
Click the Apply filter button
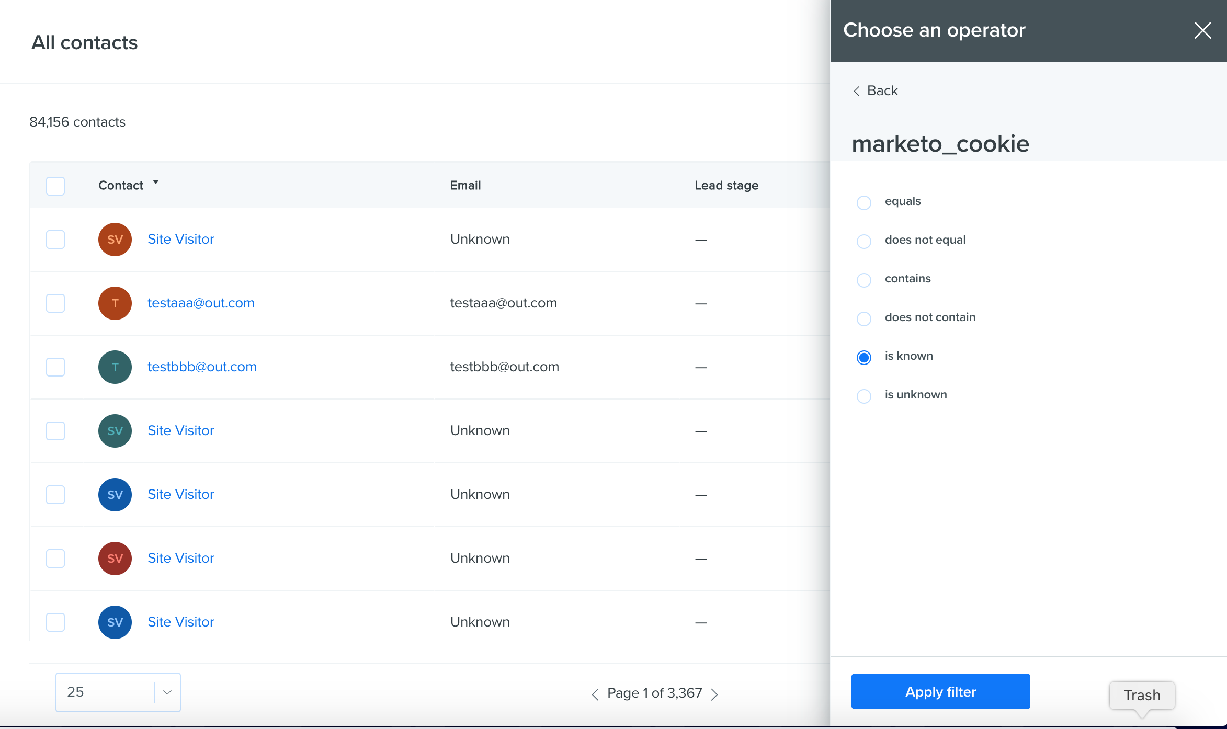tap(940, 691)
